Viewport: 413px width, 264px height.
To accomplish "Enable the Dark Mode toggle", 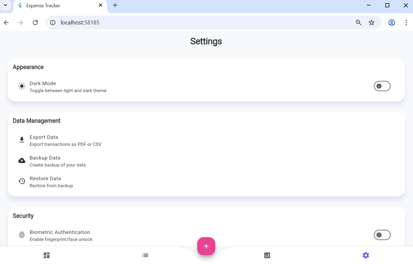I will pos(382,86).
